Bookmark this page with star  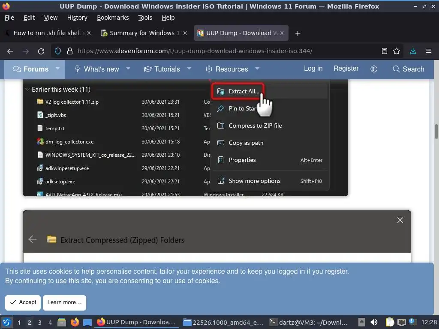[x=397, y=51]
